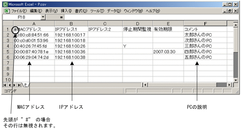Open the 書式(O) menu
241x130 pixels.
point(81,11)
